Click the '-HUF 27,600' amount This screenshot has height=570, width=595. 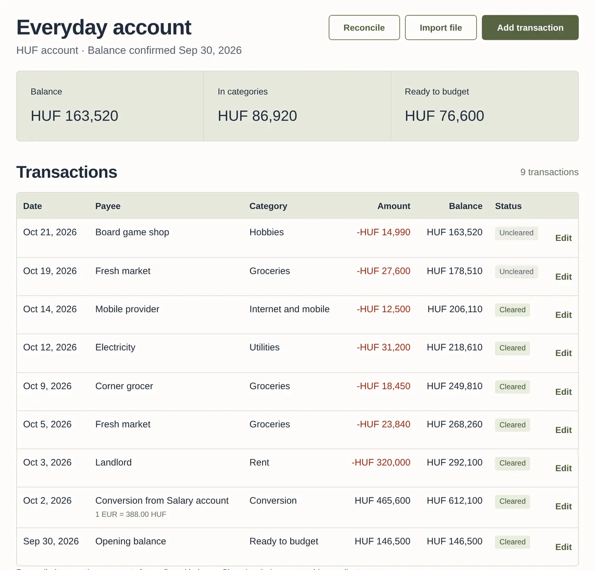pyautogui.click(x=384, y=271)
